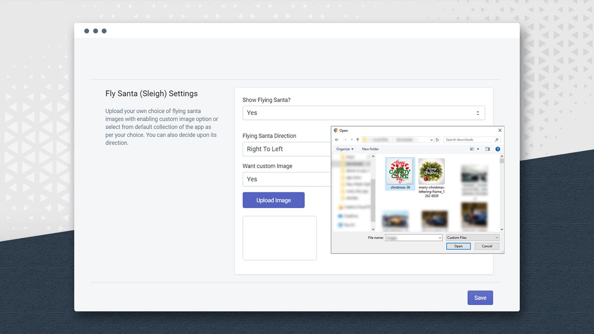This screenshot has height=334, width=594.
Task: Save the Fly Santa settings
Action: 480,297
